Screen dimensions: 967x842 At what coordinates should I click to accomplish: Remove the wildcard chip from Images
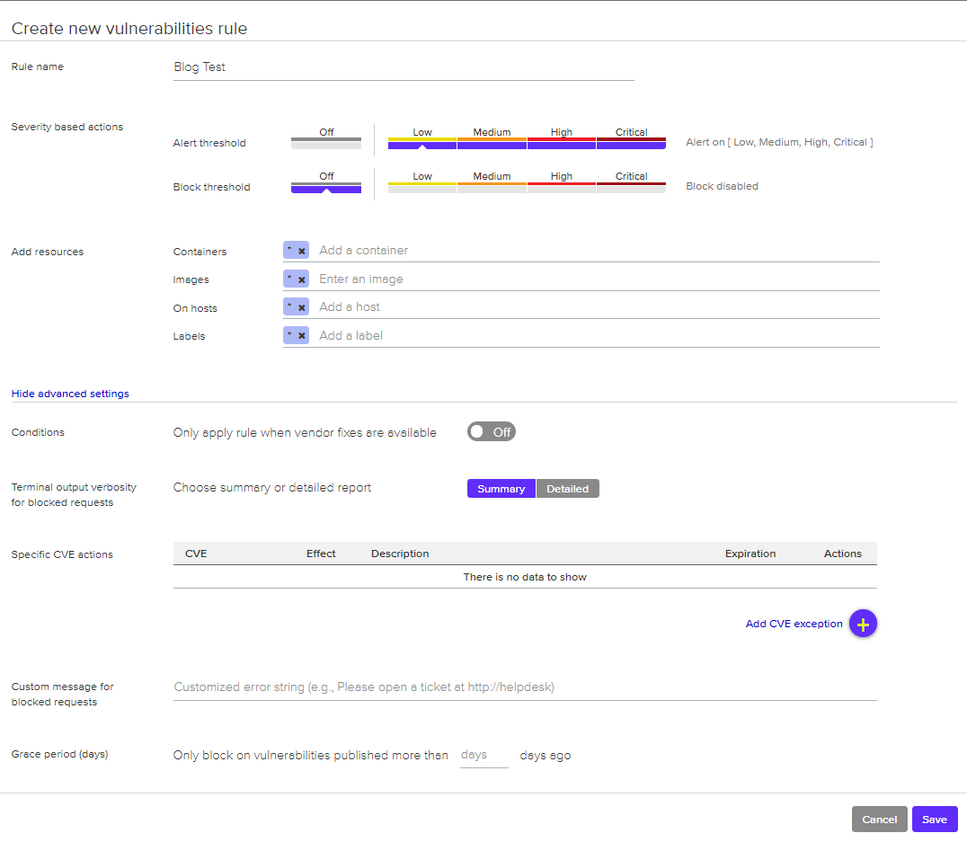(x=302, y=279)
